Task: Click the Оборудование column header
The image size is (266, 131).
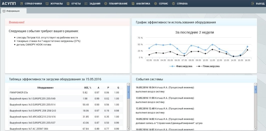Action: click(x=45, y=88)
